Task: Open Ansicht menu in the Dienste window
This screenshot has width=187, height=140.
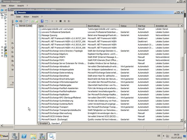Action: click(x=35, y=17)
